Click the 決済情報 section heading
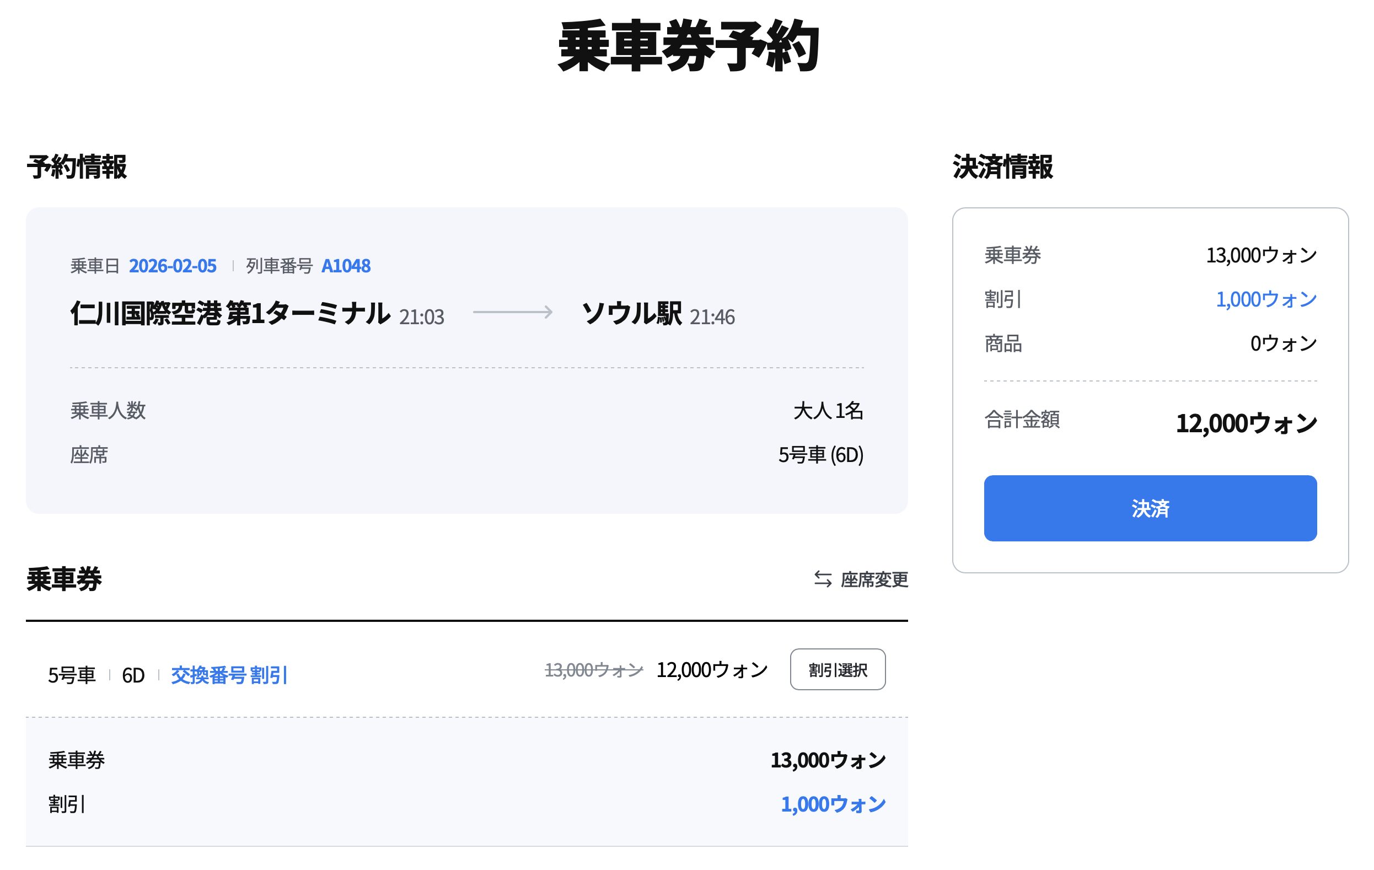Viewport: 1374px width, 870px height. pos(1002,167)
